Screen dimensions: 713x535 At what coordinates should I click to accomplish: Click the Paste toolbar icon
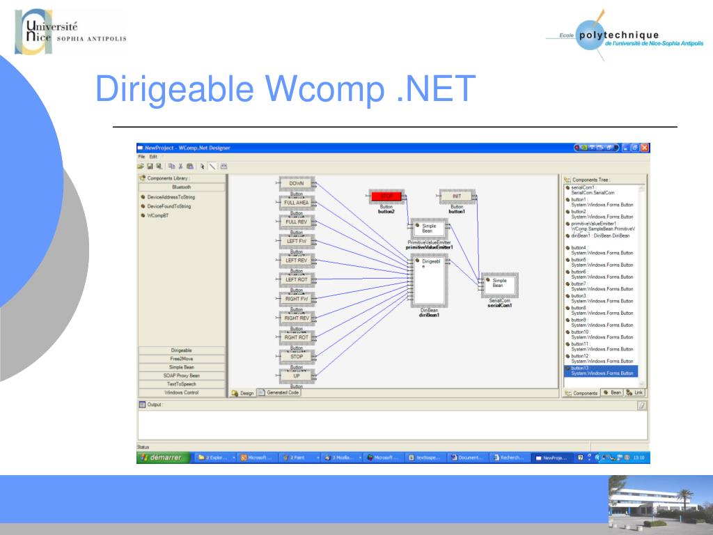190,166
